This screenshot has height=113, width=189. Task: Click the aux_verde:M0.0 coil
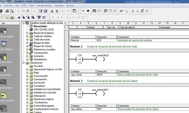click(100, 59)
